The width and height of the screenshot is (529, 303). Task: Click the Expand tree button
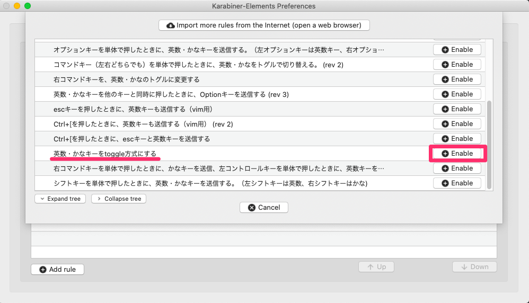pyautogui.click(x=60, y=199)
